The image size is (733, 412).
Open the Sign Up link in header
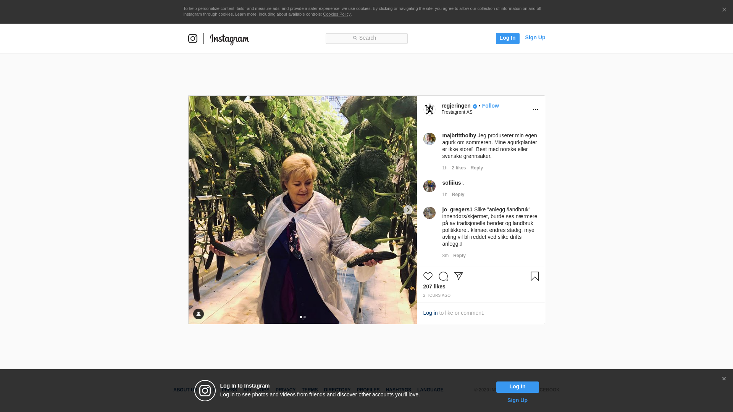pos(535,37)
